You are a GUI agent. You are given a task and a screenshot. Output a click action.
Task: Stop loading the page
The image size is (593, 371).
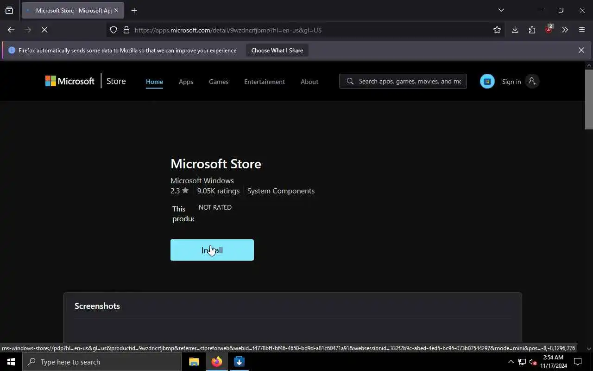(44, 30)
